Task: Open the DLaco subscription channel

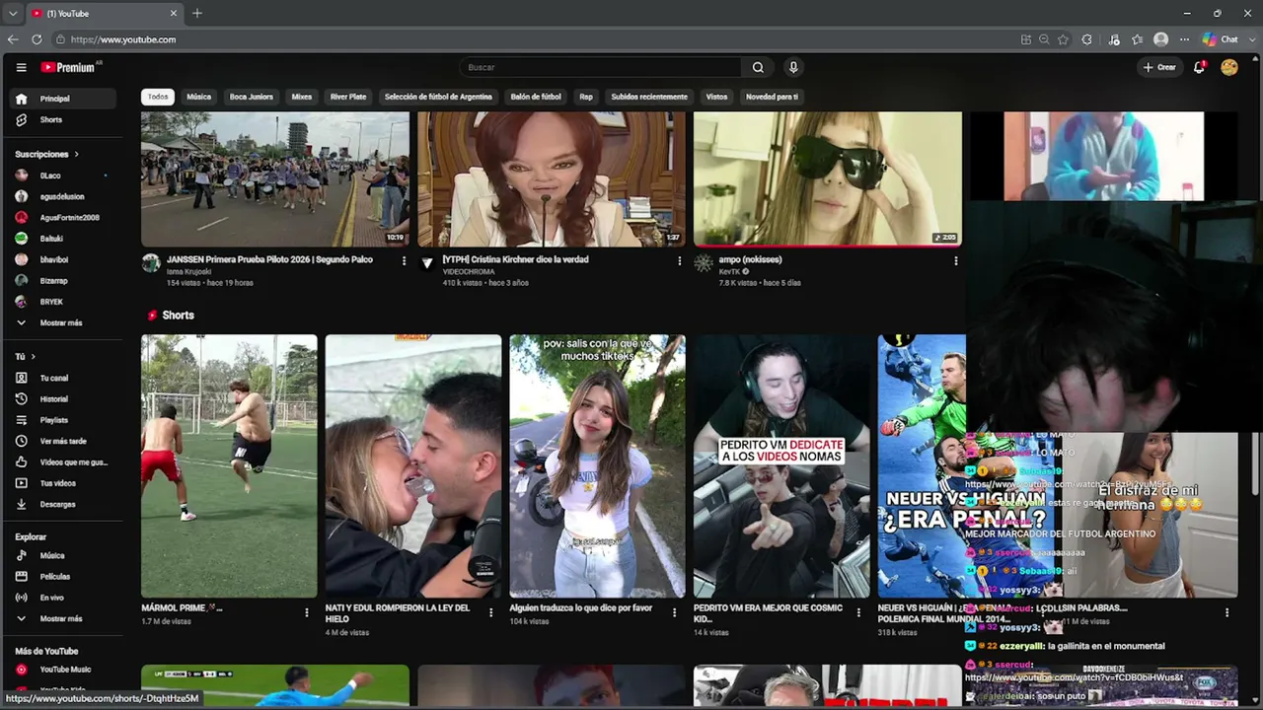Action: coord(61,176)
